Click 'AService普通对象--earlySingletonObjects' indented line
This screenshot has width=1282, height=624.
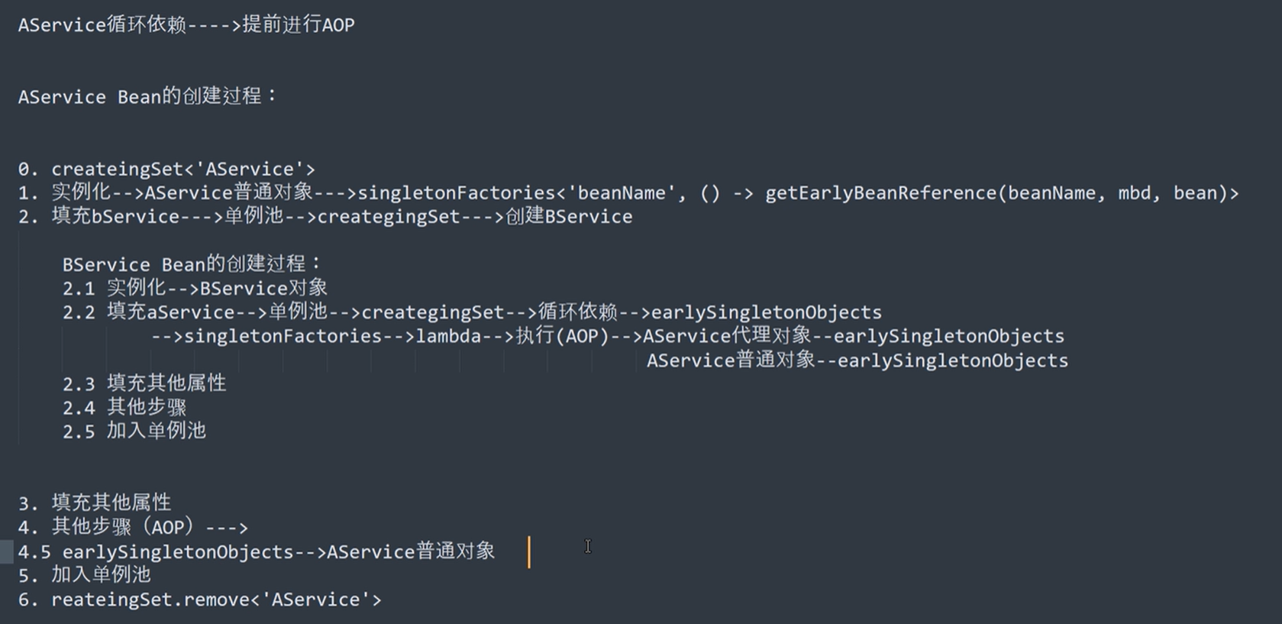pyautogui.click(x=857, y=360)
